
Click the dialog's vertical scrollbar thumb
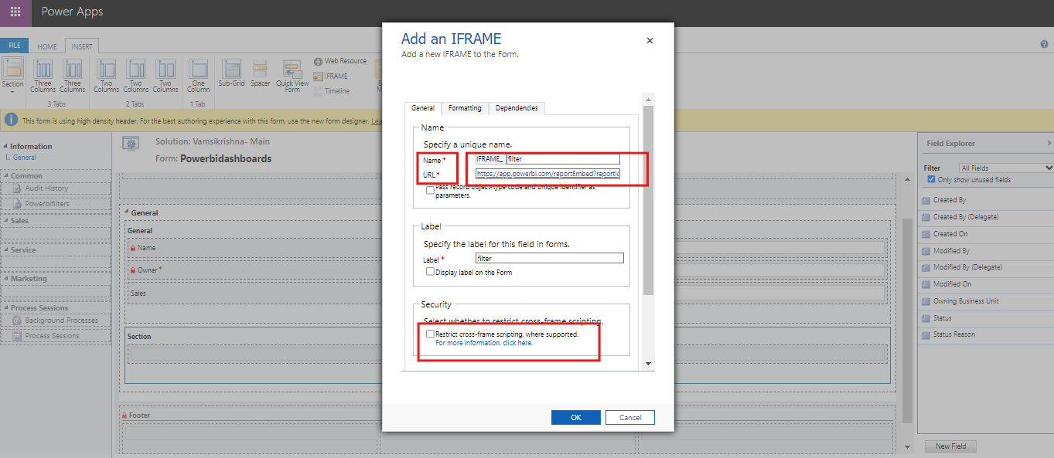pyautogui.click(x=649, y=199)
